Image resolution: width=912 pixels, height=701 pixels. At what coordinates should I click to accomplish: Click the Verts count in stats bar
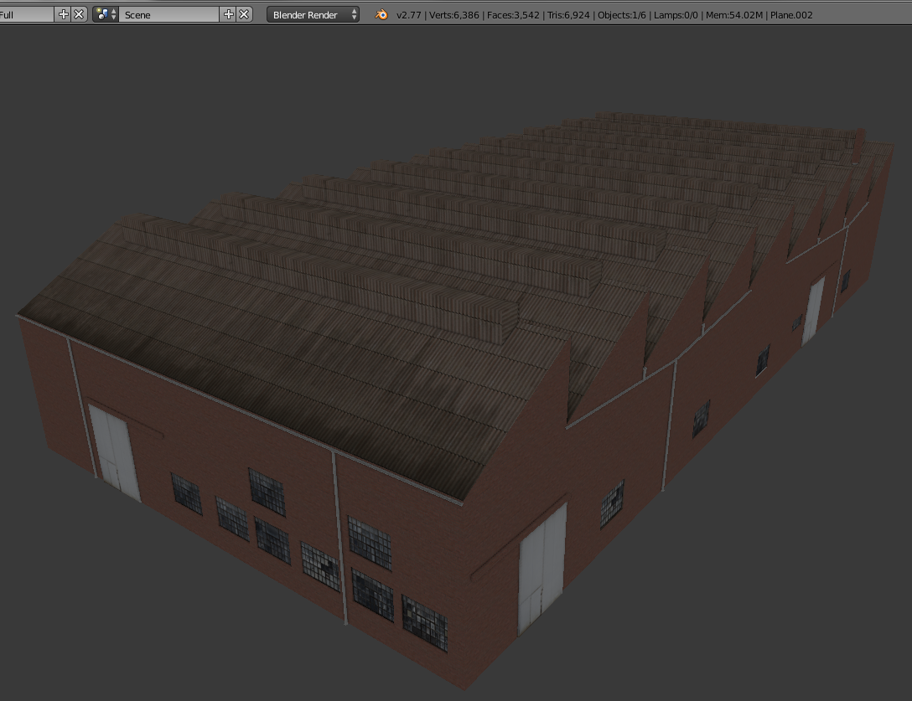click(x=453, y=15)
